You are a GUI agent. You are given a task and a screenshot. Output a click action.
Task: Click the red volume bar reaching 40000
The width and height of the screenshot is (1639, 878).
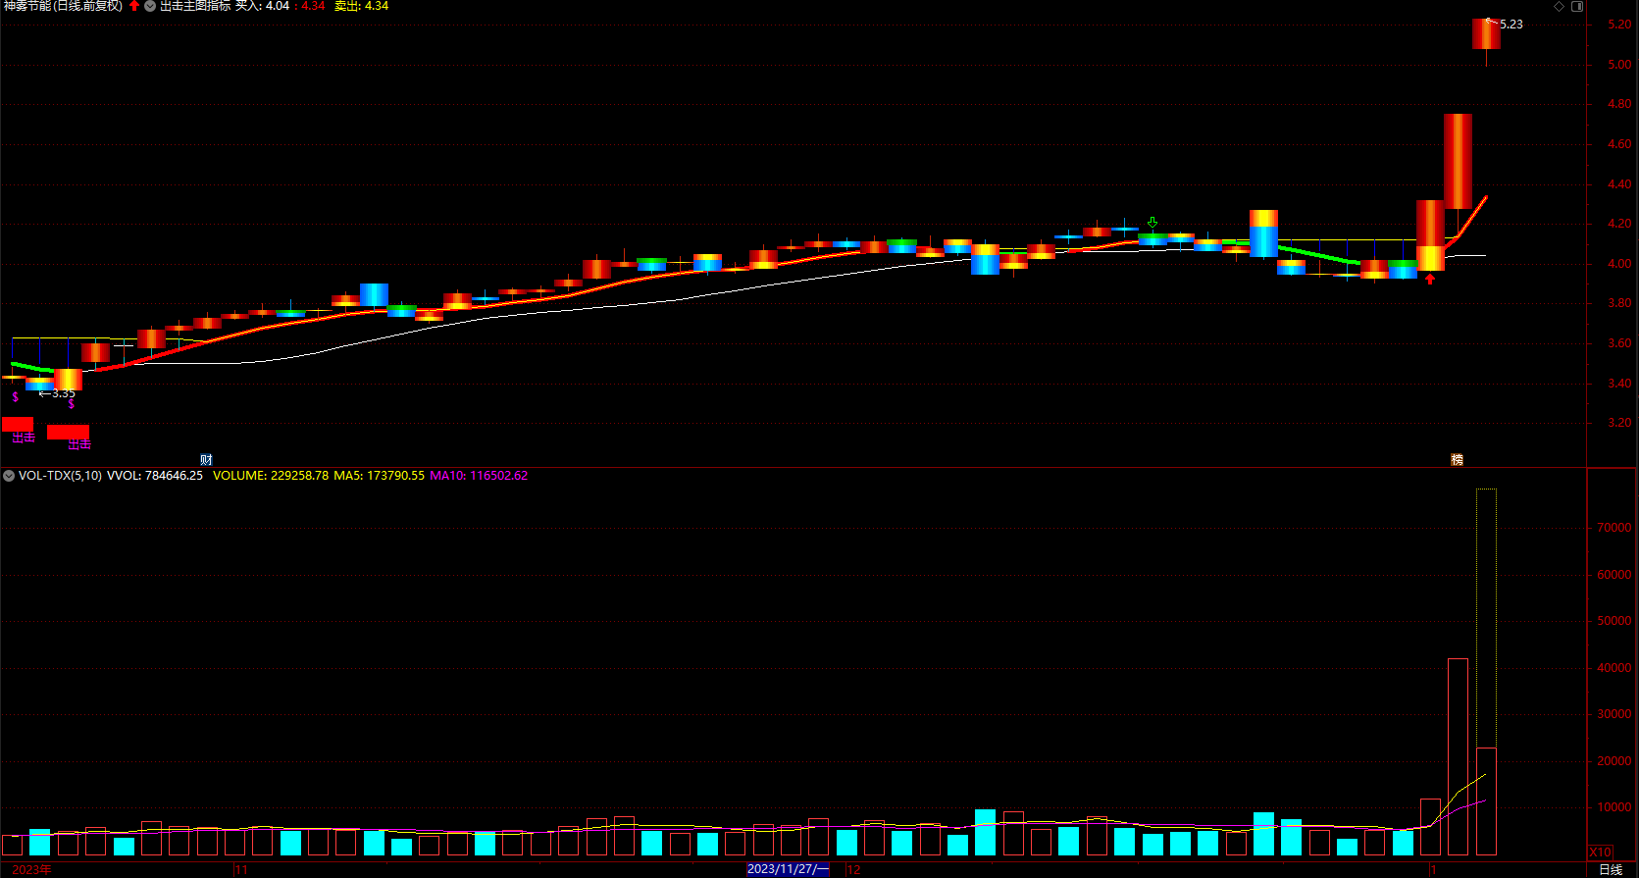[x=1458, y=757]
